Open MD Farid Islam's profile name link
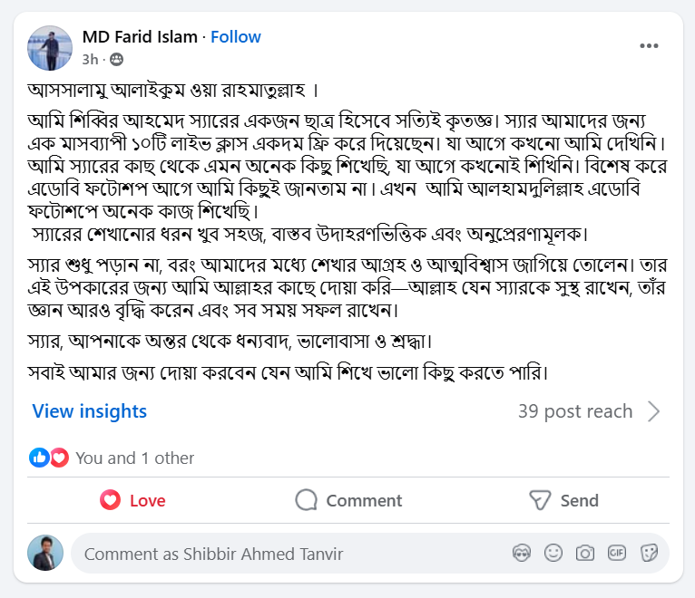Viewport: 695px width, 598px height. (x=140, y=37)
